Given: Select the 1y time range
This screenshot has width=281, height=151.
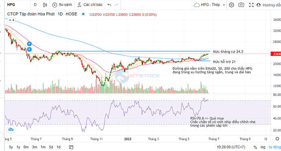Looking at the screenshot, I should click(18, 147).
